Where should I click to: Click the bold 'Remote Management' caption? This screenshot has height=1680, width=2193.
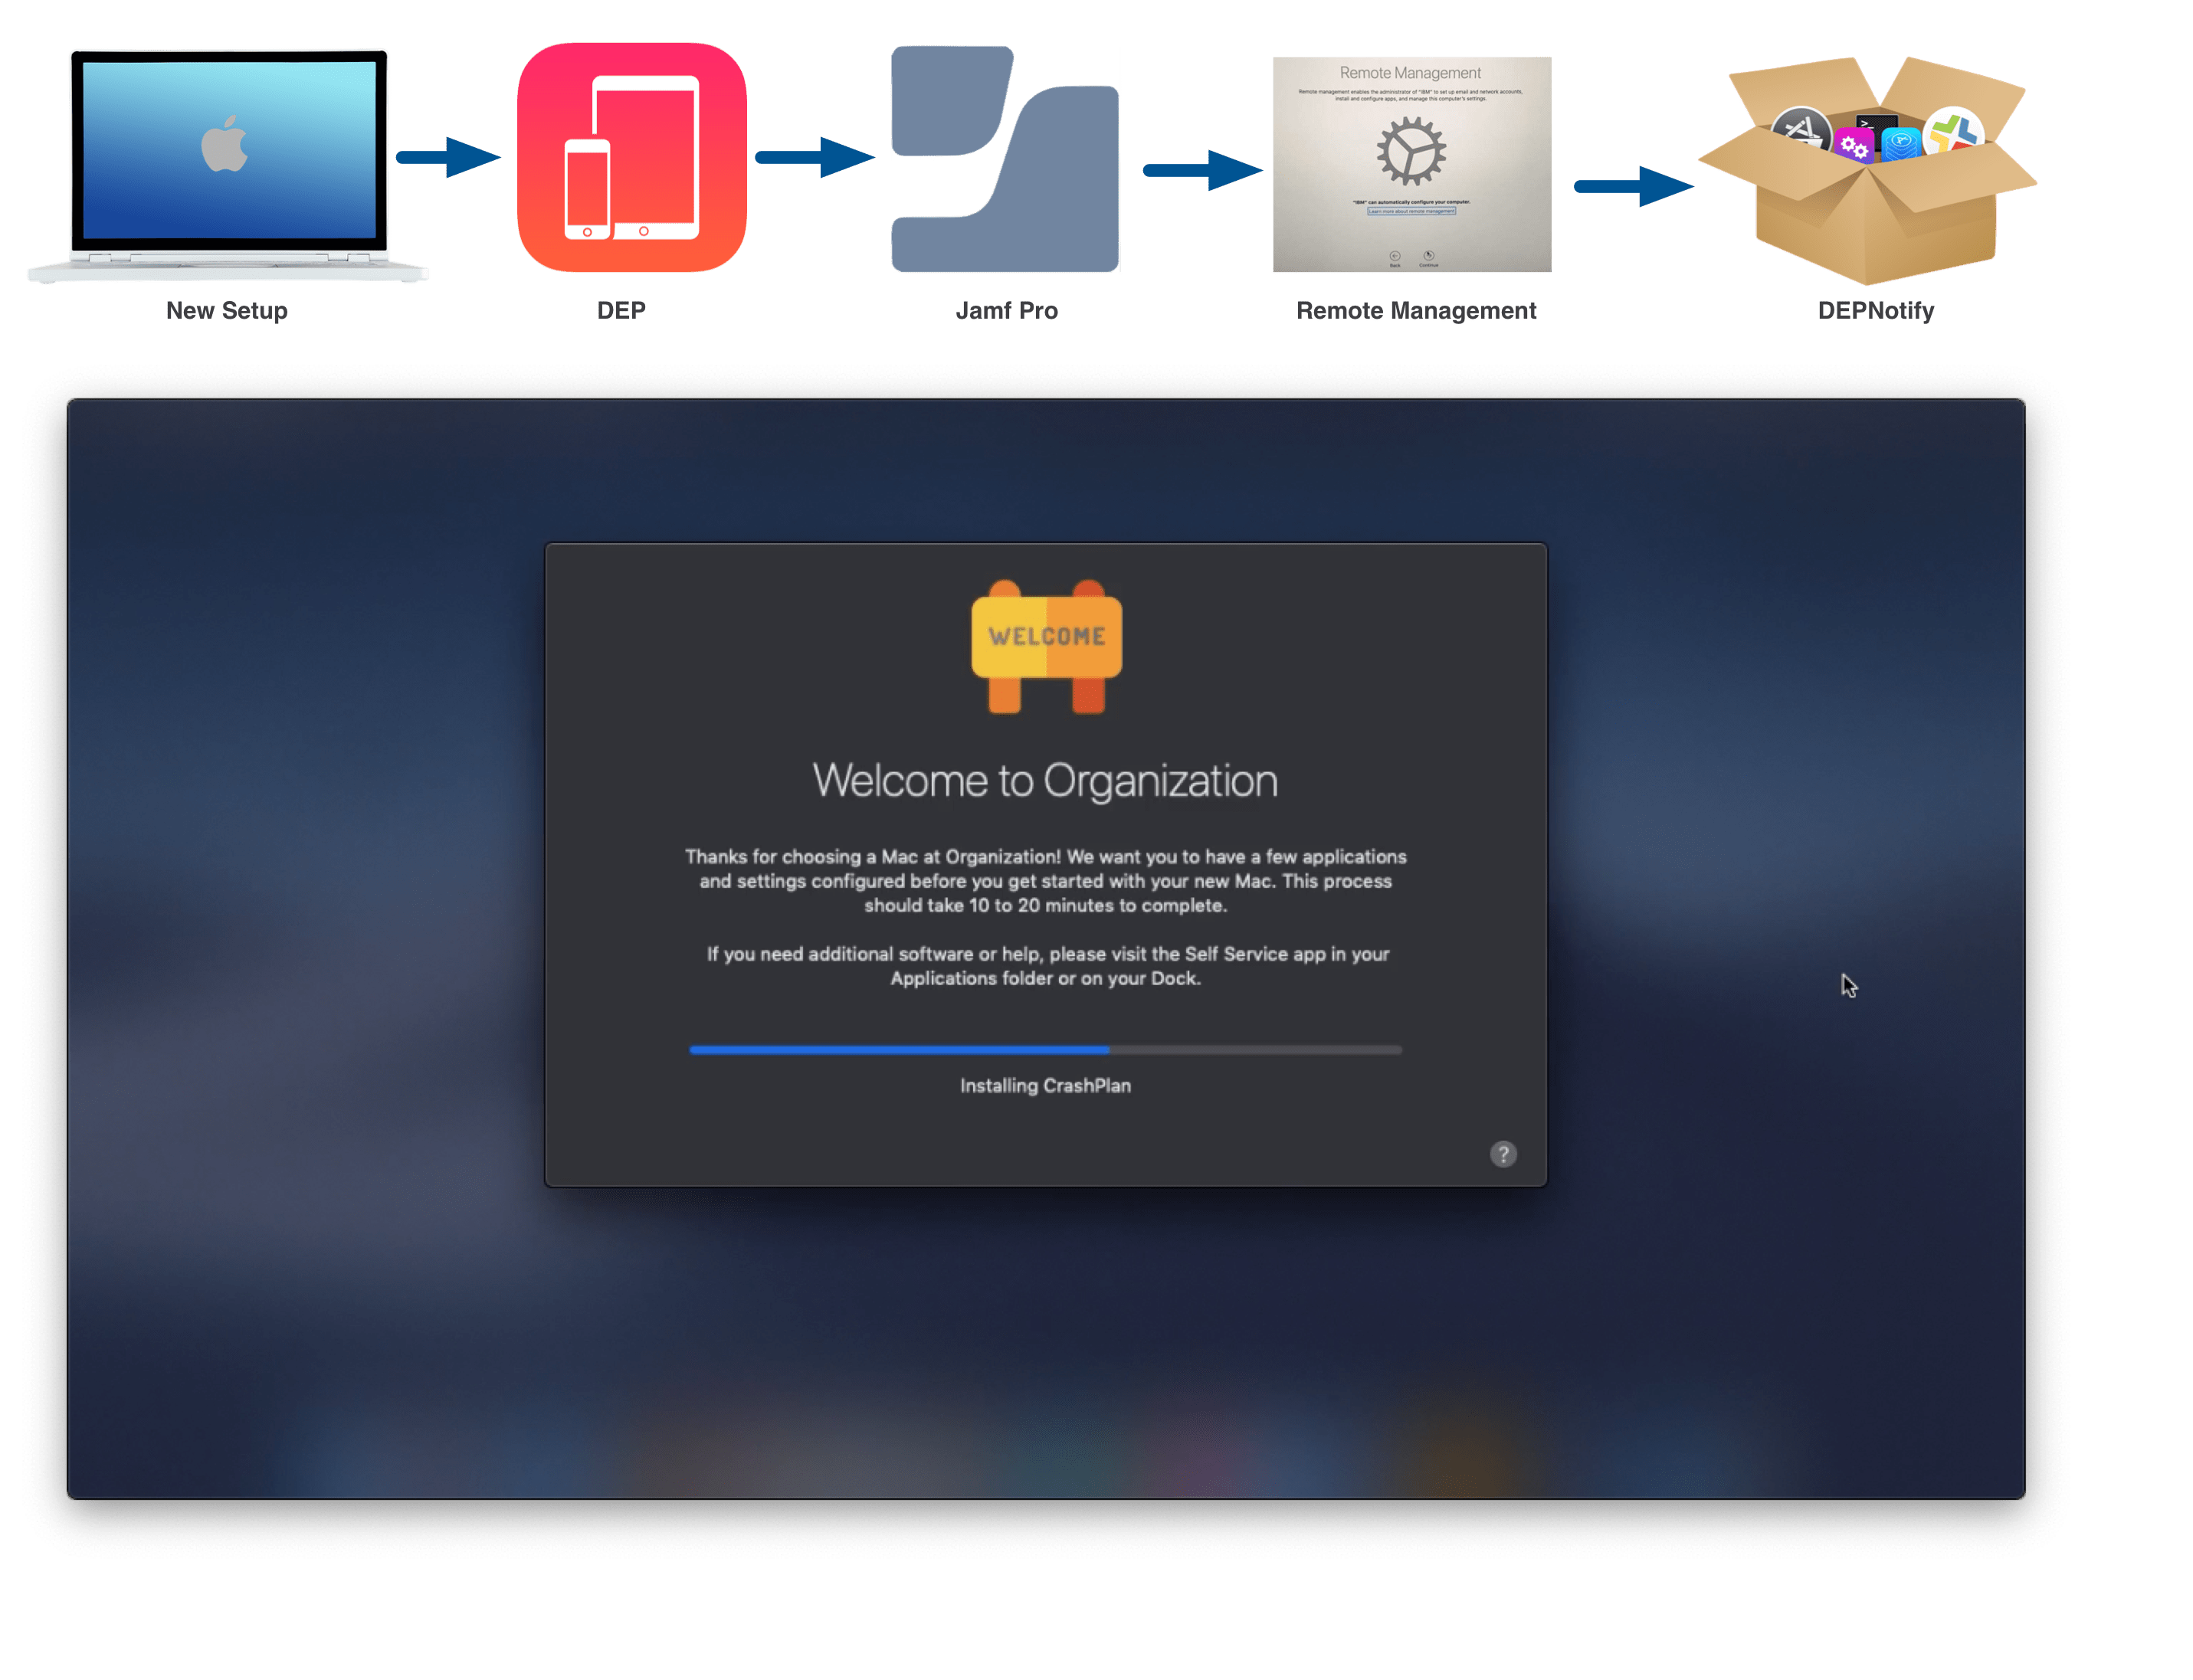coord(1416,311)
